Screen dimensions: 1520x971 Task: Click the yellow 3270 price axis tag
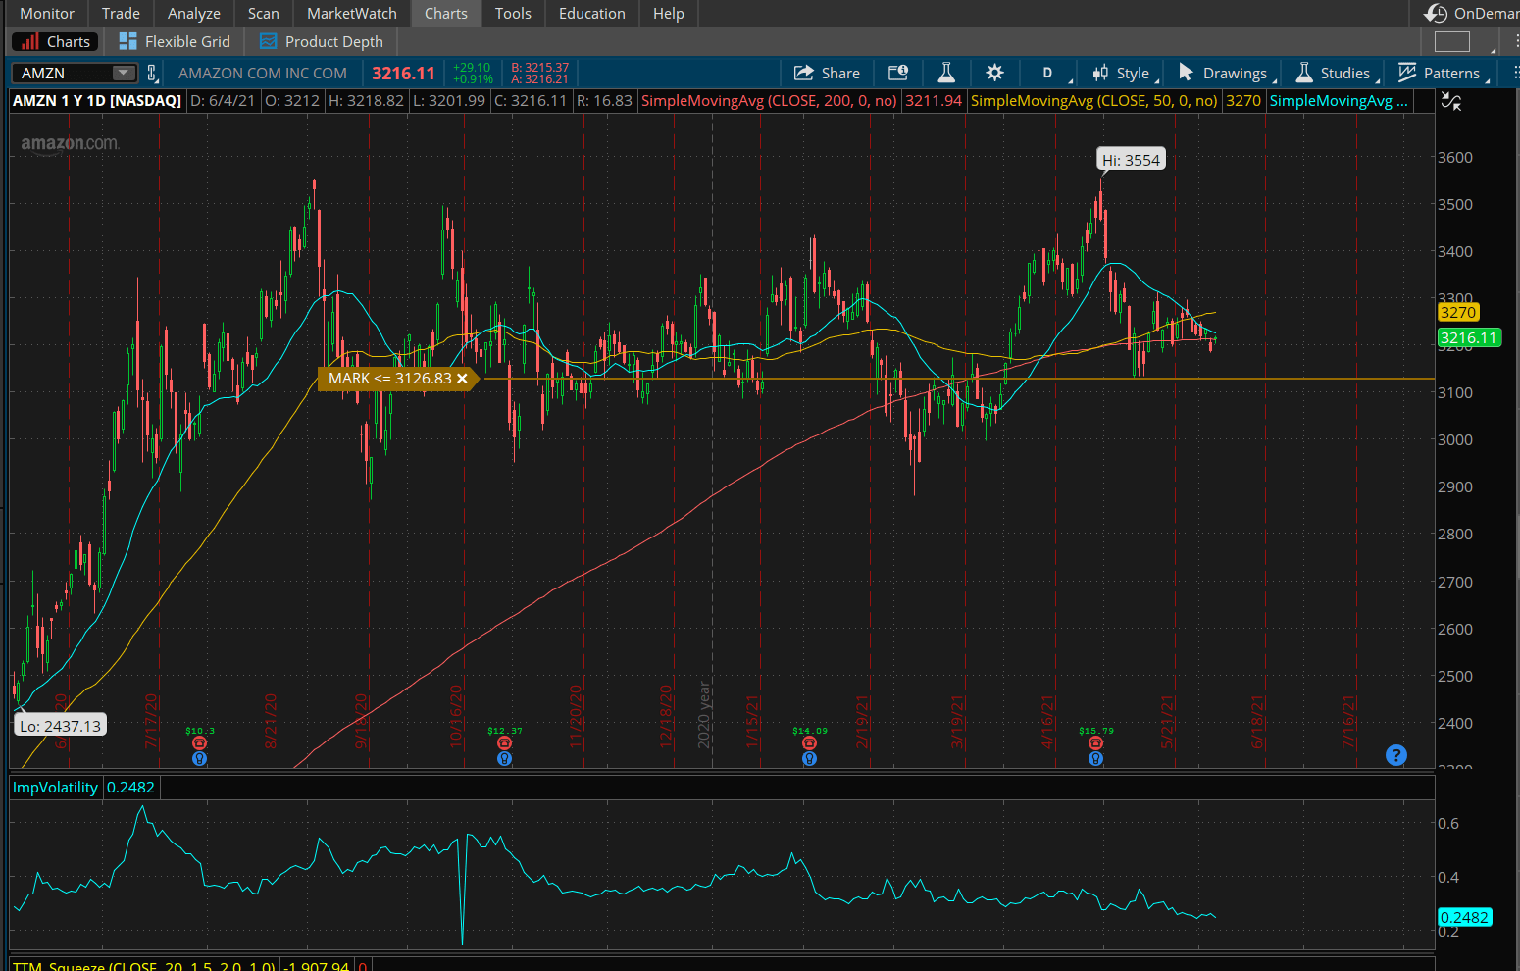click(1458, 313)
